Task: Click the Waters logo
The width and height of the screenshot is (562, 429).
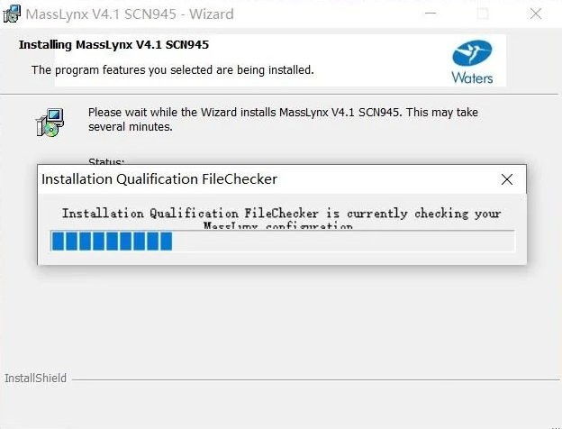Action: 472,61
